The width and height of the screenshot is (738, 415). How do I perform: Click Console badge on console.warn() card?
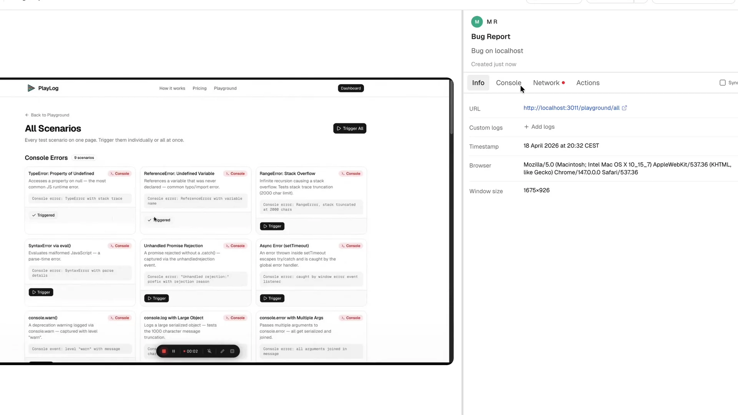pos(120,318)
